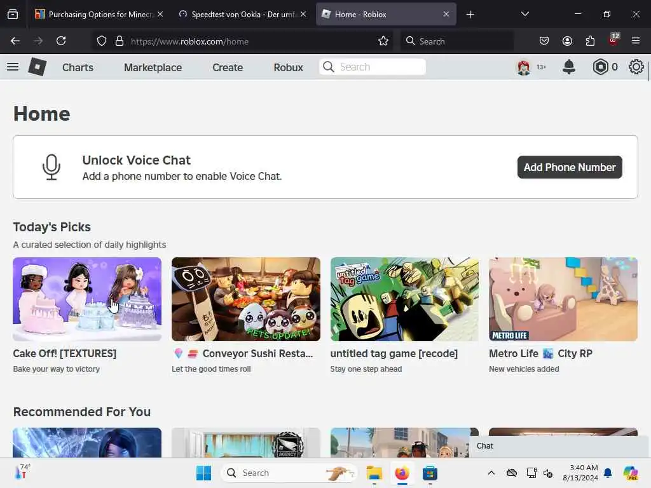
Task: Open Windows Start menu
Action: pyautogui.click(x=204, y=473)
